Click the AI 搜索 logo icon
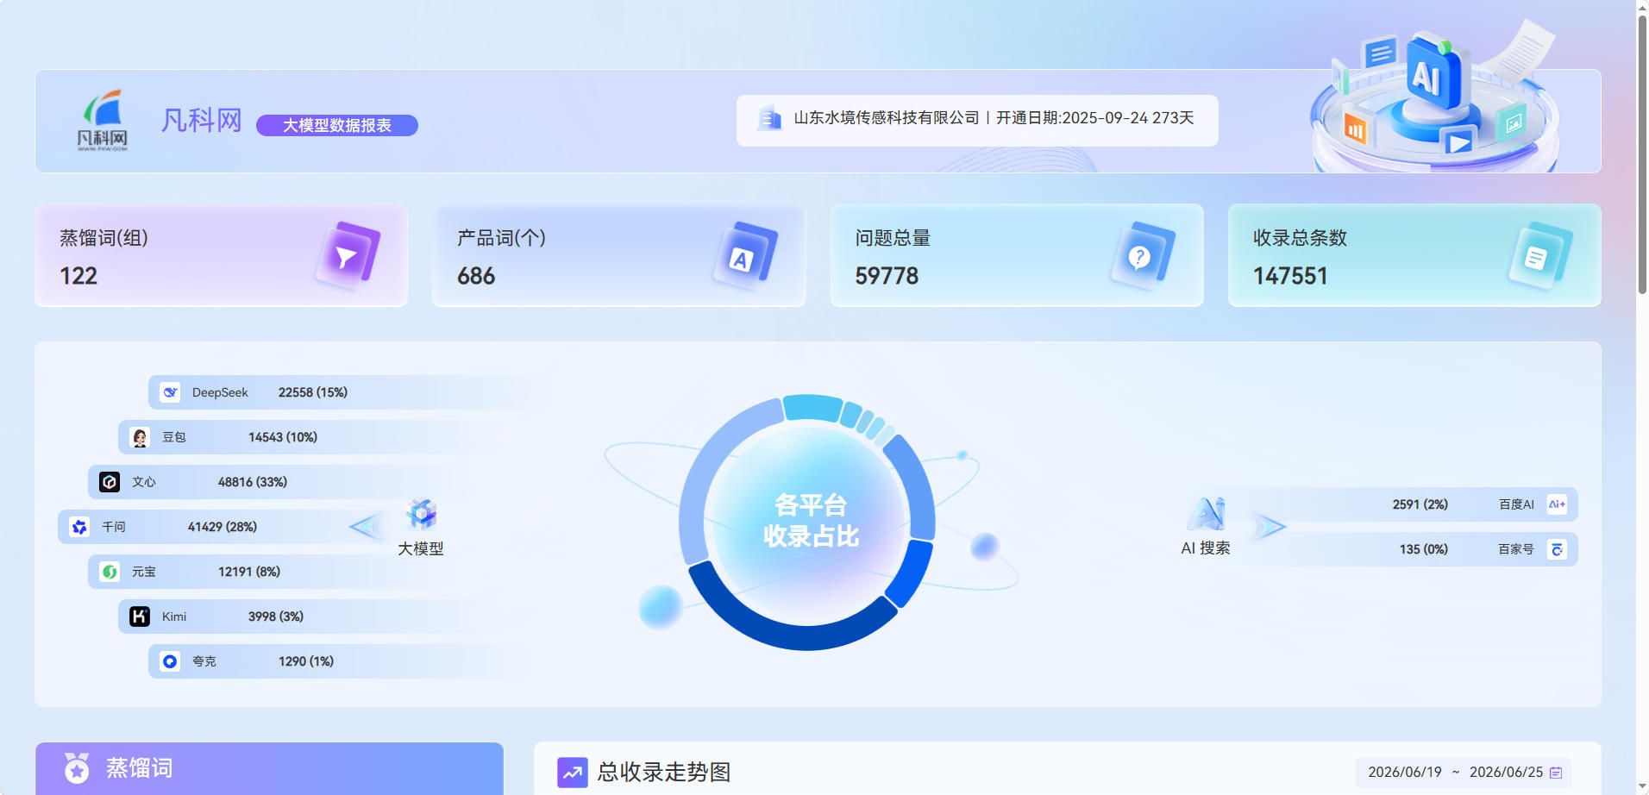The height and width of the screenshot is (795, 1649). (x=1206, y=514)
